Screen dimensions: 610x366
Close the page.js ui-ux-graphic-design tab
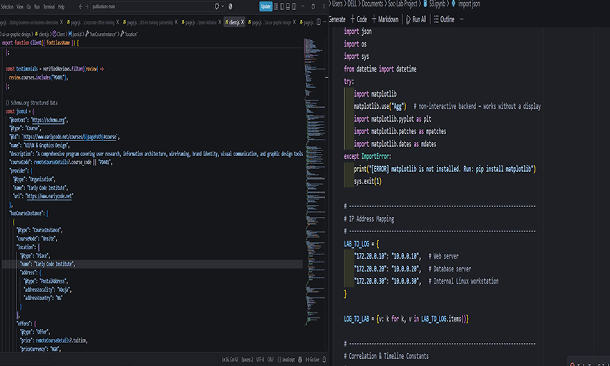[294, 22]
